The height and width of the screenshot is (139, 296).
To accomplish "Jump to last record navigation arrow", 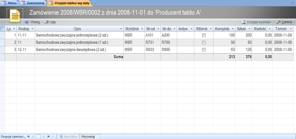I will pyautogui.click(x=48, y=137).
